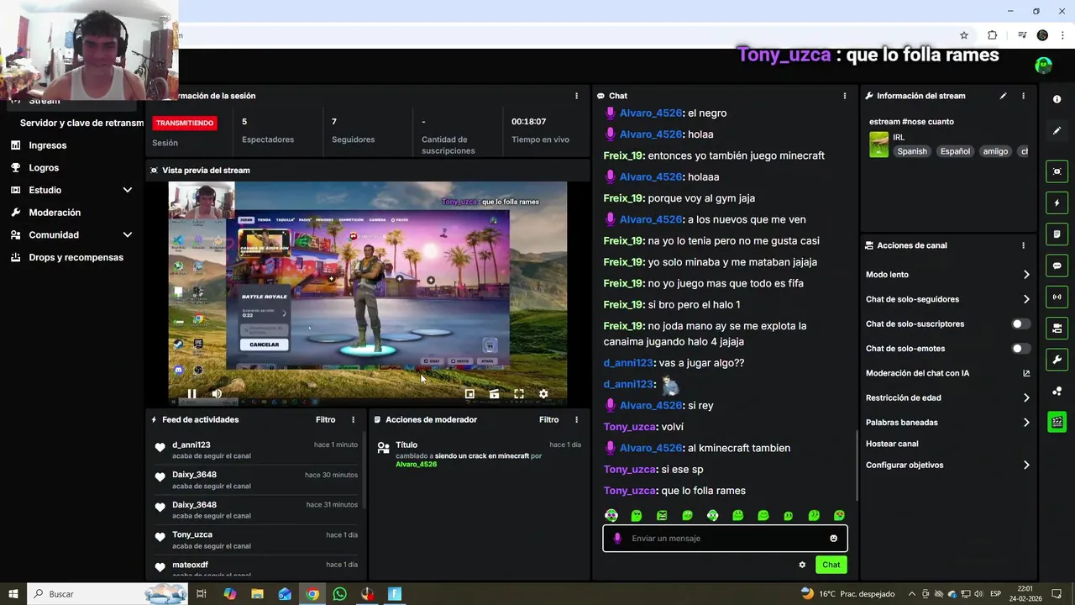Click the green clapperboard icon in right sidebar
The height and width of the screenshot is (605, 1075).
click(1057, 422)
